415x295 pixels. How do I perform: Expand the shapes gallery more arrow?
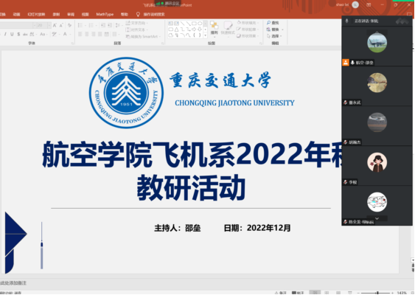[x=206, y=35]
